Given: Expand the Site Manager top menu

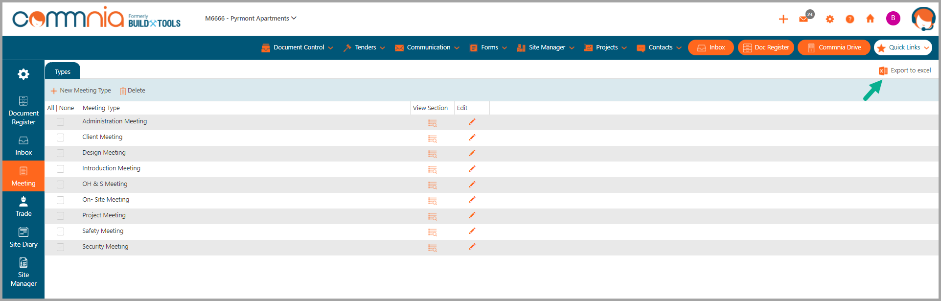Looking at the screenshot, I should (546, 47).
